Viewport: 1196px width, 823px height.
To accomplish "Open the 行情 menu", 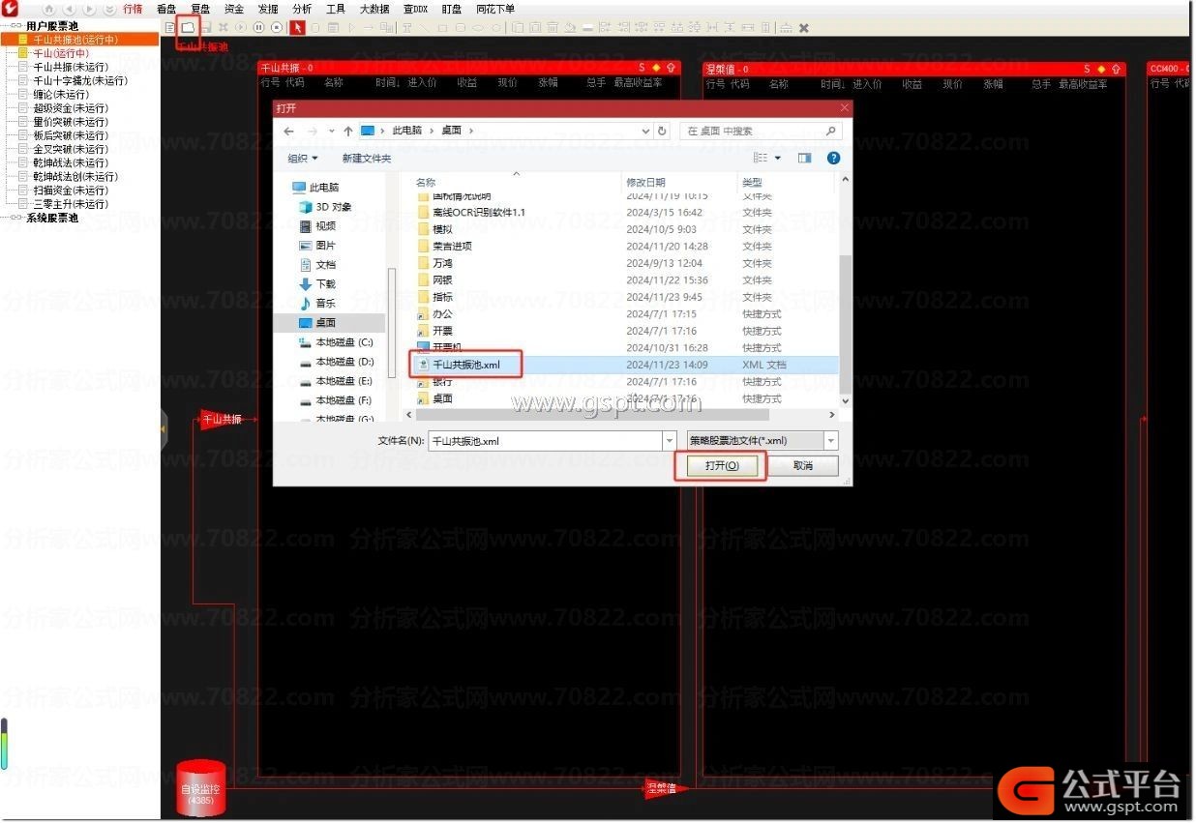I will tap(133, 9).
